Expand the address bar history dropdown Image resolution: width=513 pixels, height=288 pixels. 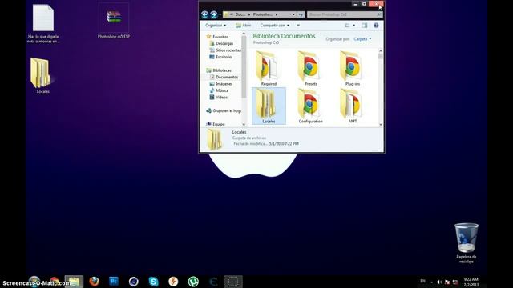pyautogui.click(x=293, y=14)
